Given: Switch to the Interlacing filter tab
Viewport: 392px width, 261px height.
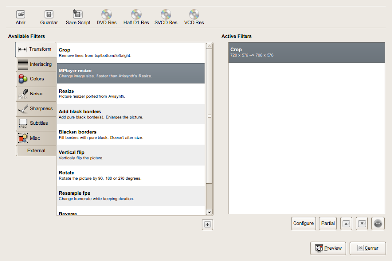Looking at the screenshot, I should [36, 64].
